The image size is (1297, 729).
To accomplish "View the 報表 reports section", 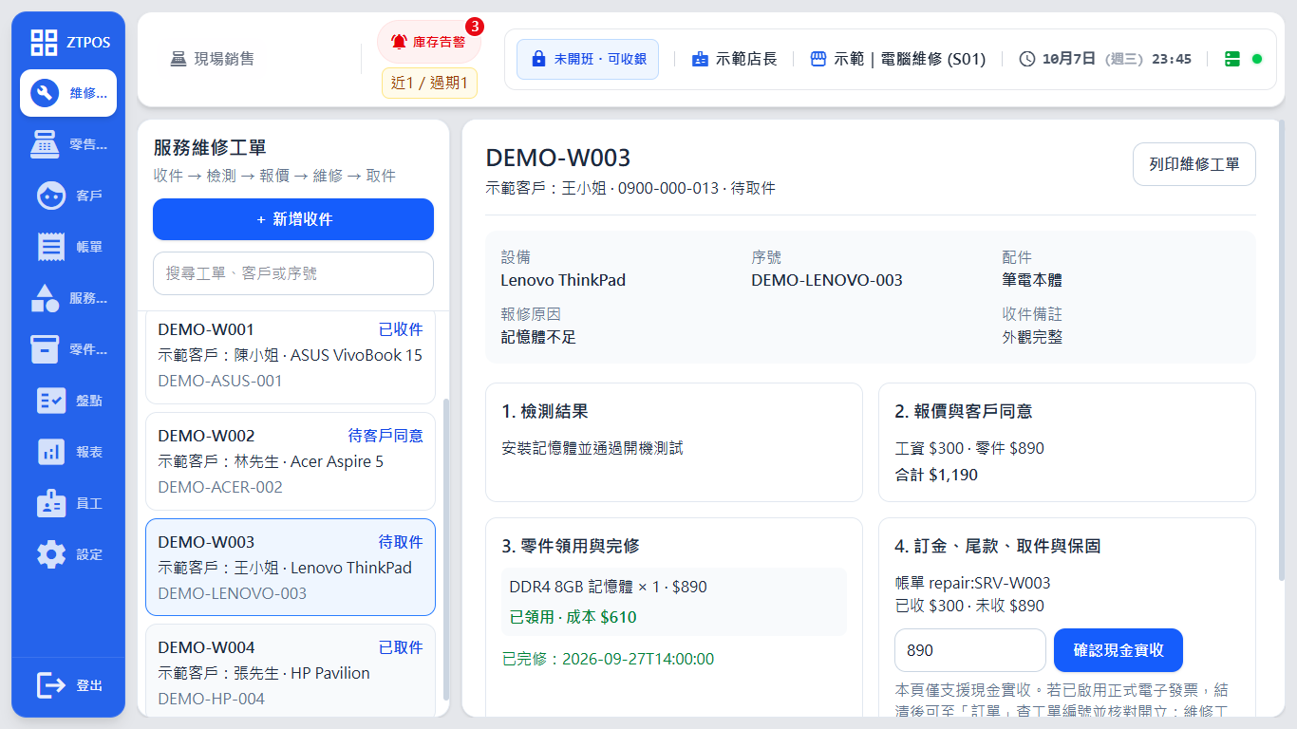I will point(68,452).
